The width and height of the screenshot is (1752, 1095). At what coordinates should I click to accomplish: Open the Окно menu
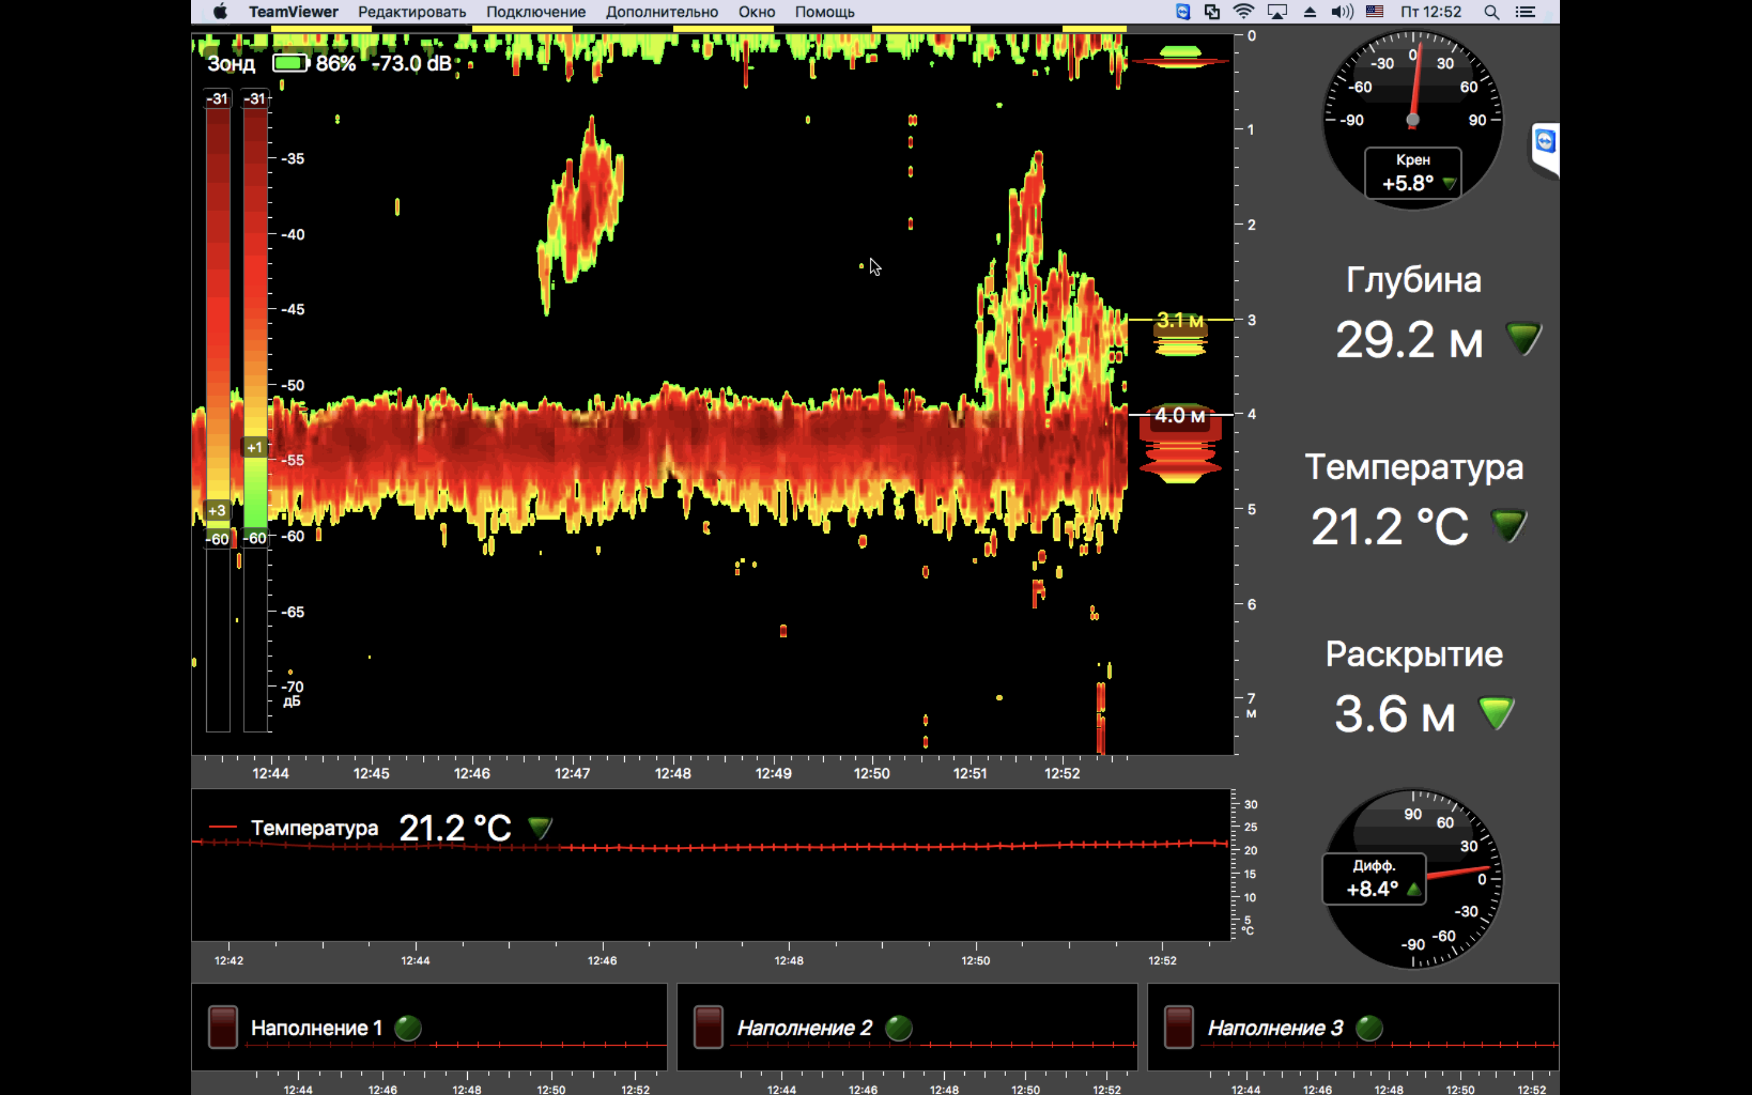coord(757,12)
